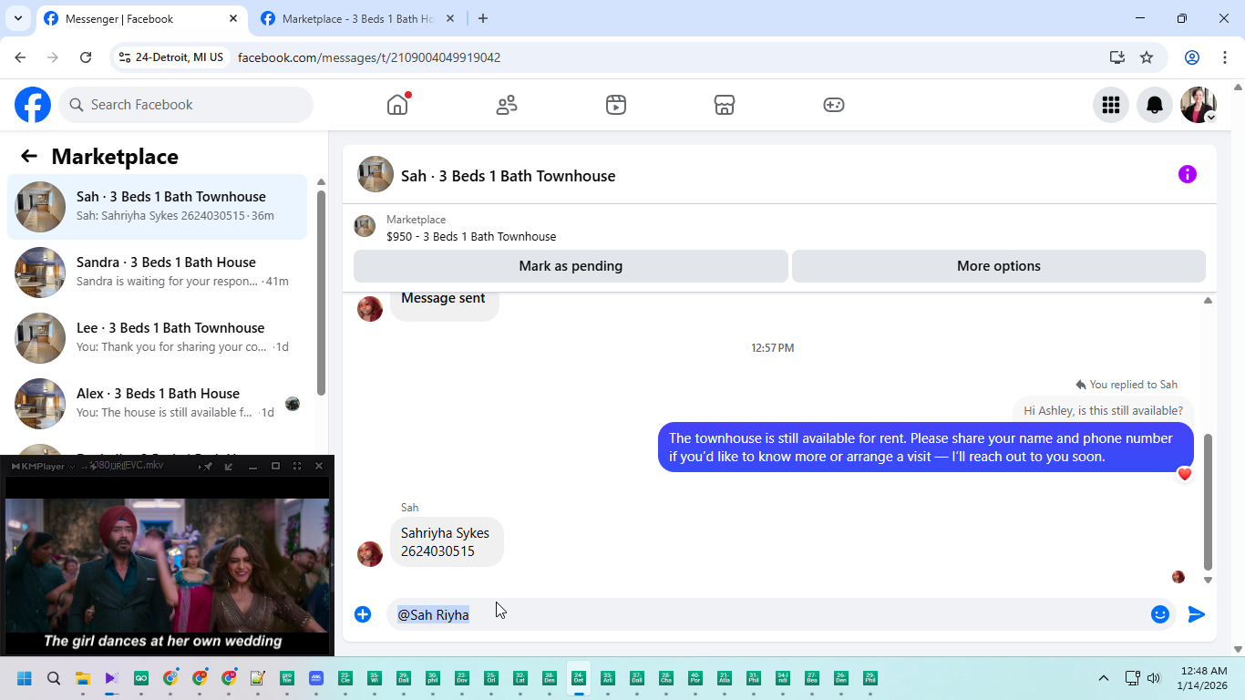Open conversation information purple icon
Viewport: 1245px width, 700px height.
pos(1188,174)
